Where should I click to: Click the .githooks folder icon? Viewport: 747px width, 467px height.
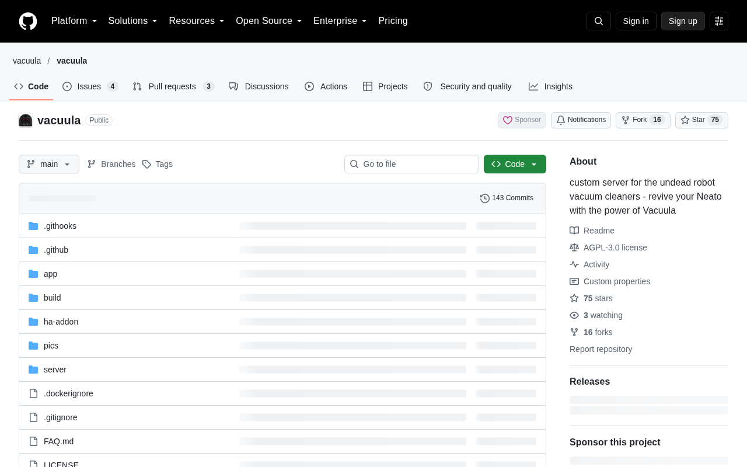(33, 226)
